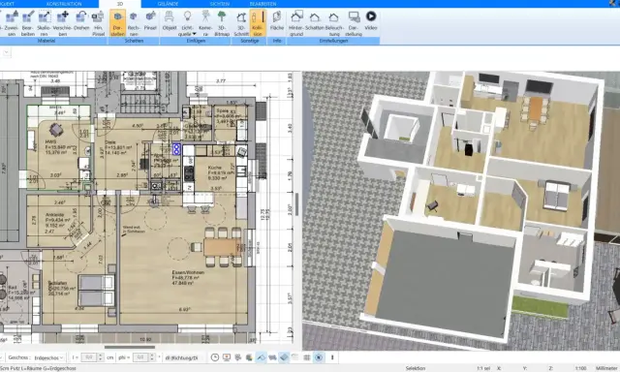Select the Drehen material tool
620x372 pixels.
point(81,20)
